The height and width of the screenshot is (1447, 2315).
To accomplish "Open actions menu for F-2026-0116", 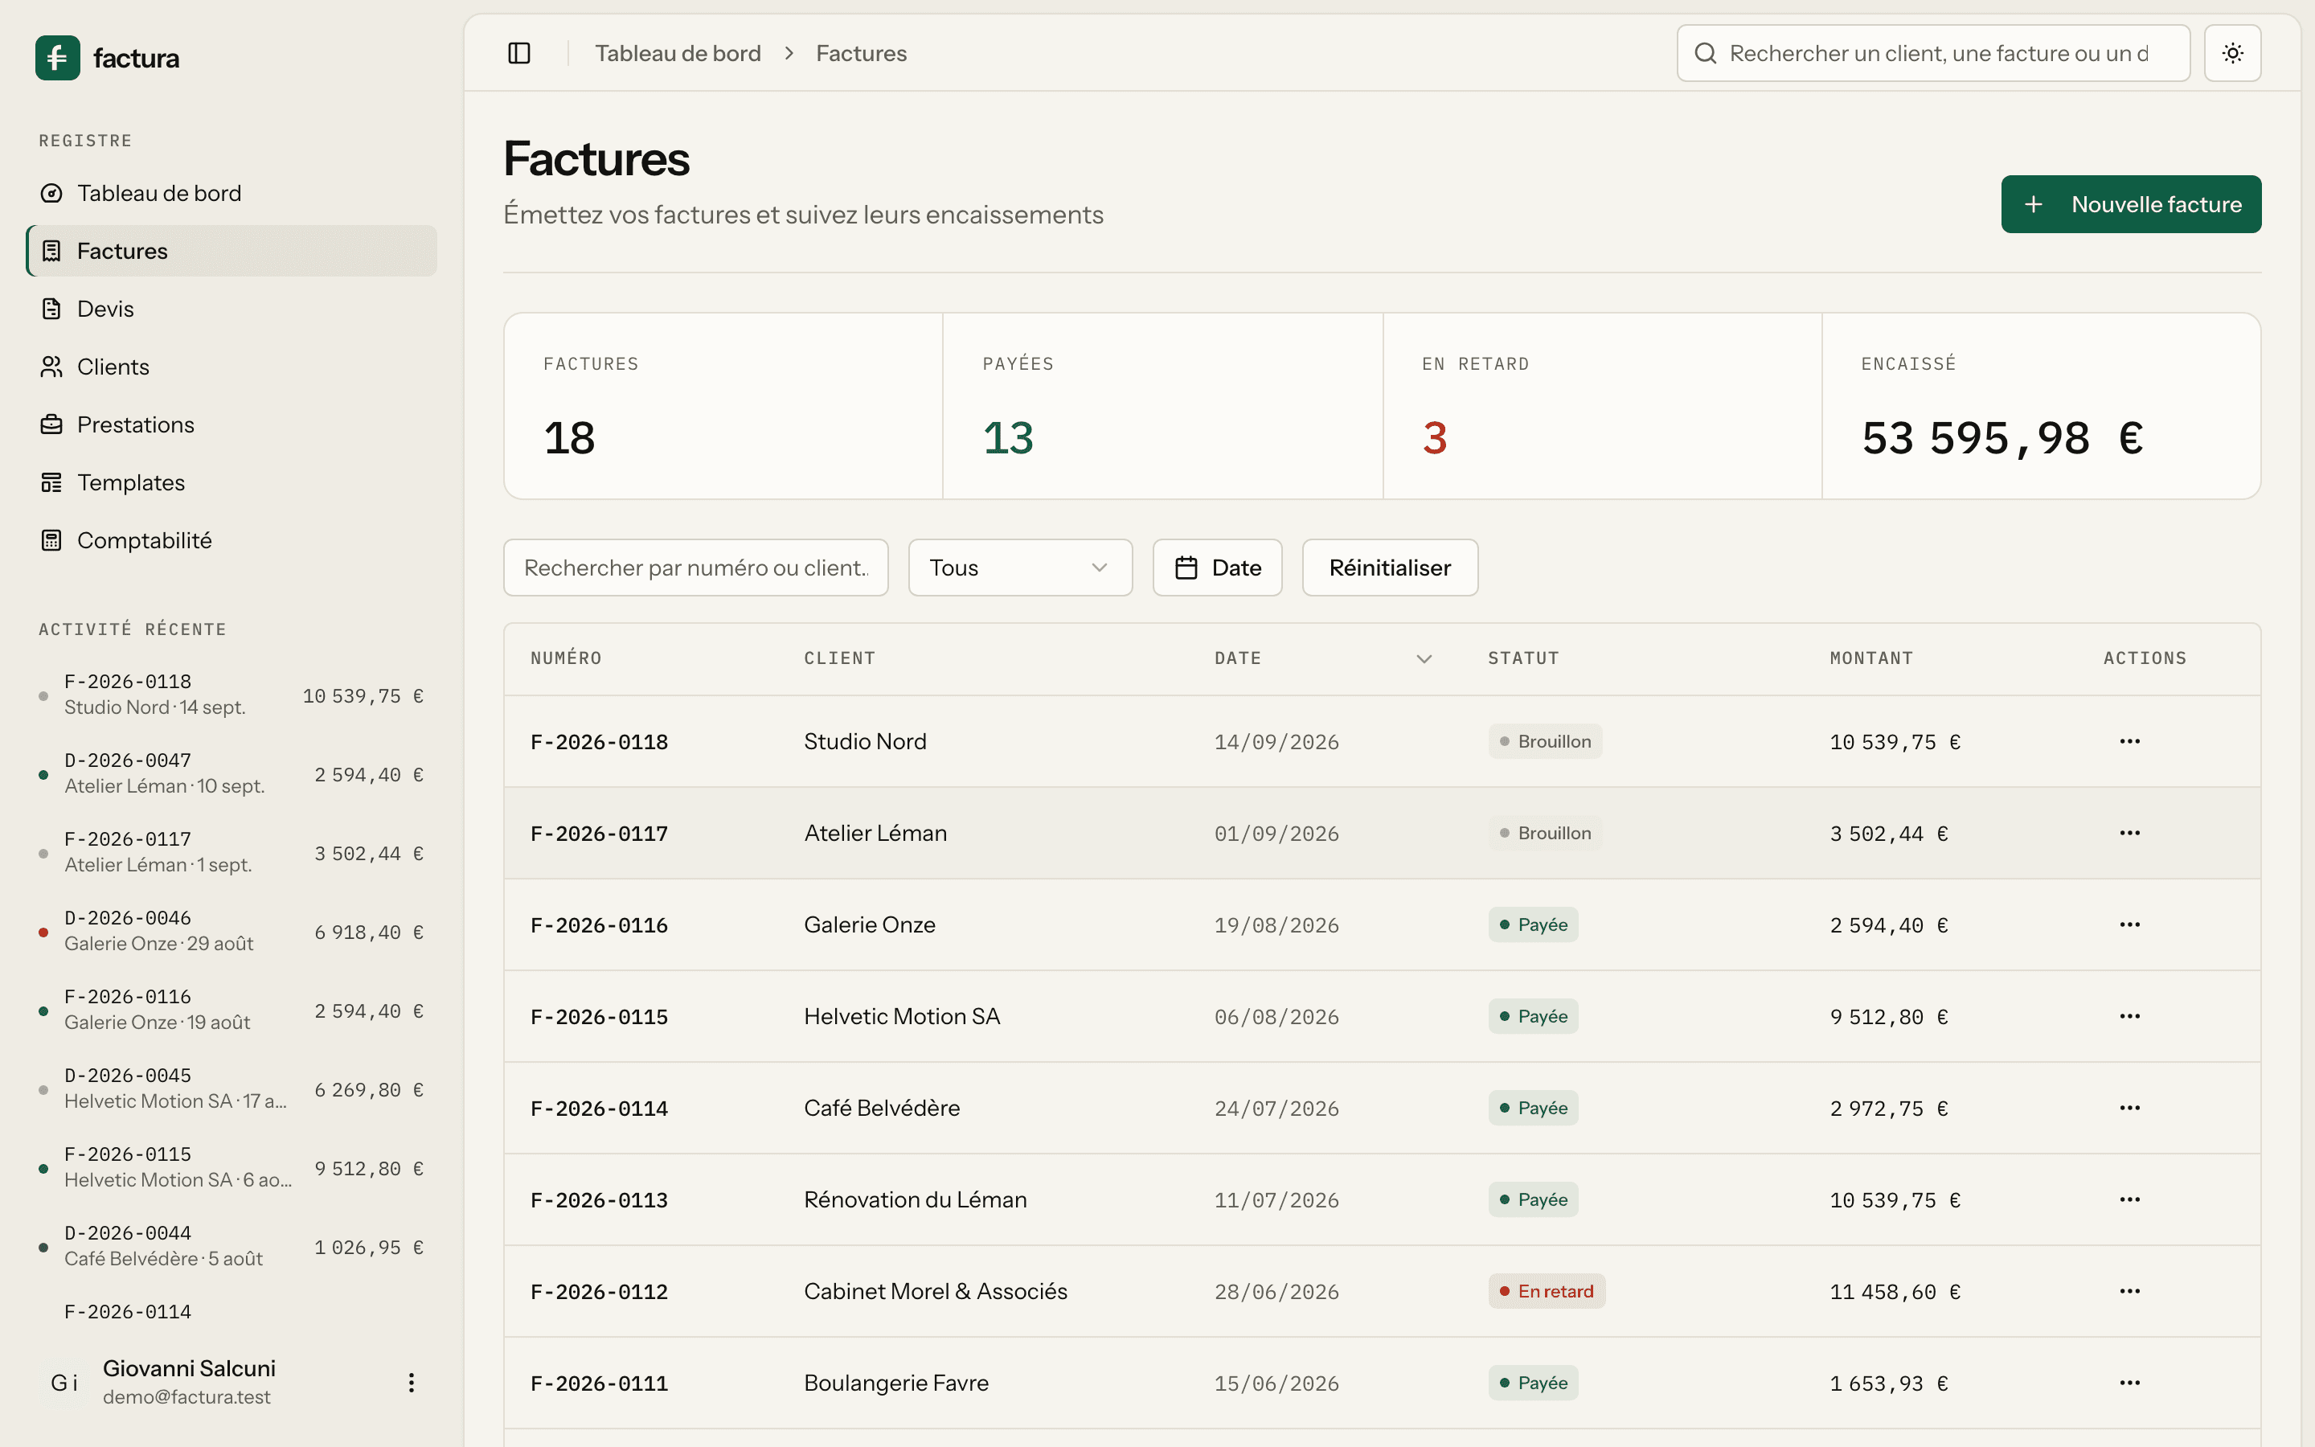I will tap(2129, 924).
